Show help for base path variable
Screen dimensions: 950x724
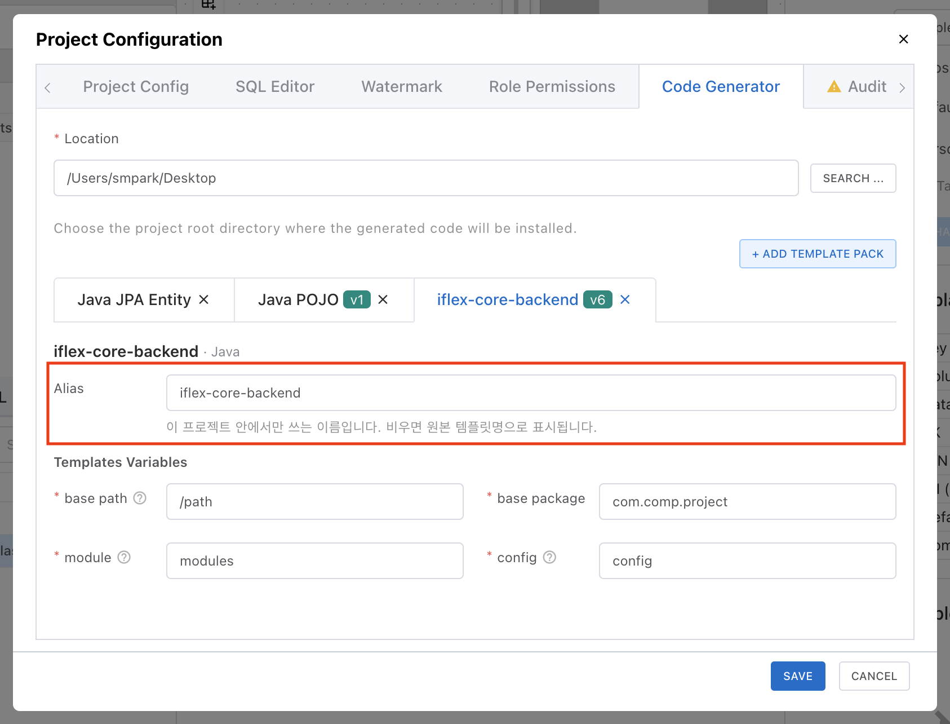pyautogui.click(x=140, y=498)
